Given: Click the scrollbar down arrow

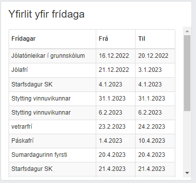Looking at the screenshot, I should point(187,173).
